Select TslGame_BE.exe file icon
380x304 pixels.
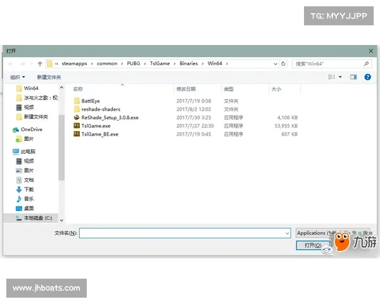click(x=77, y=134)
